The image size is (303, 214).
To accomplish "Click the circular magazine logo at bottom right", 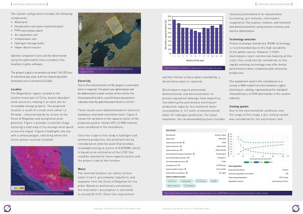I will coord(295,208).
